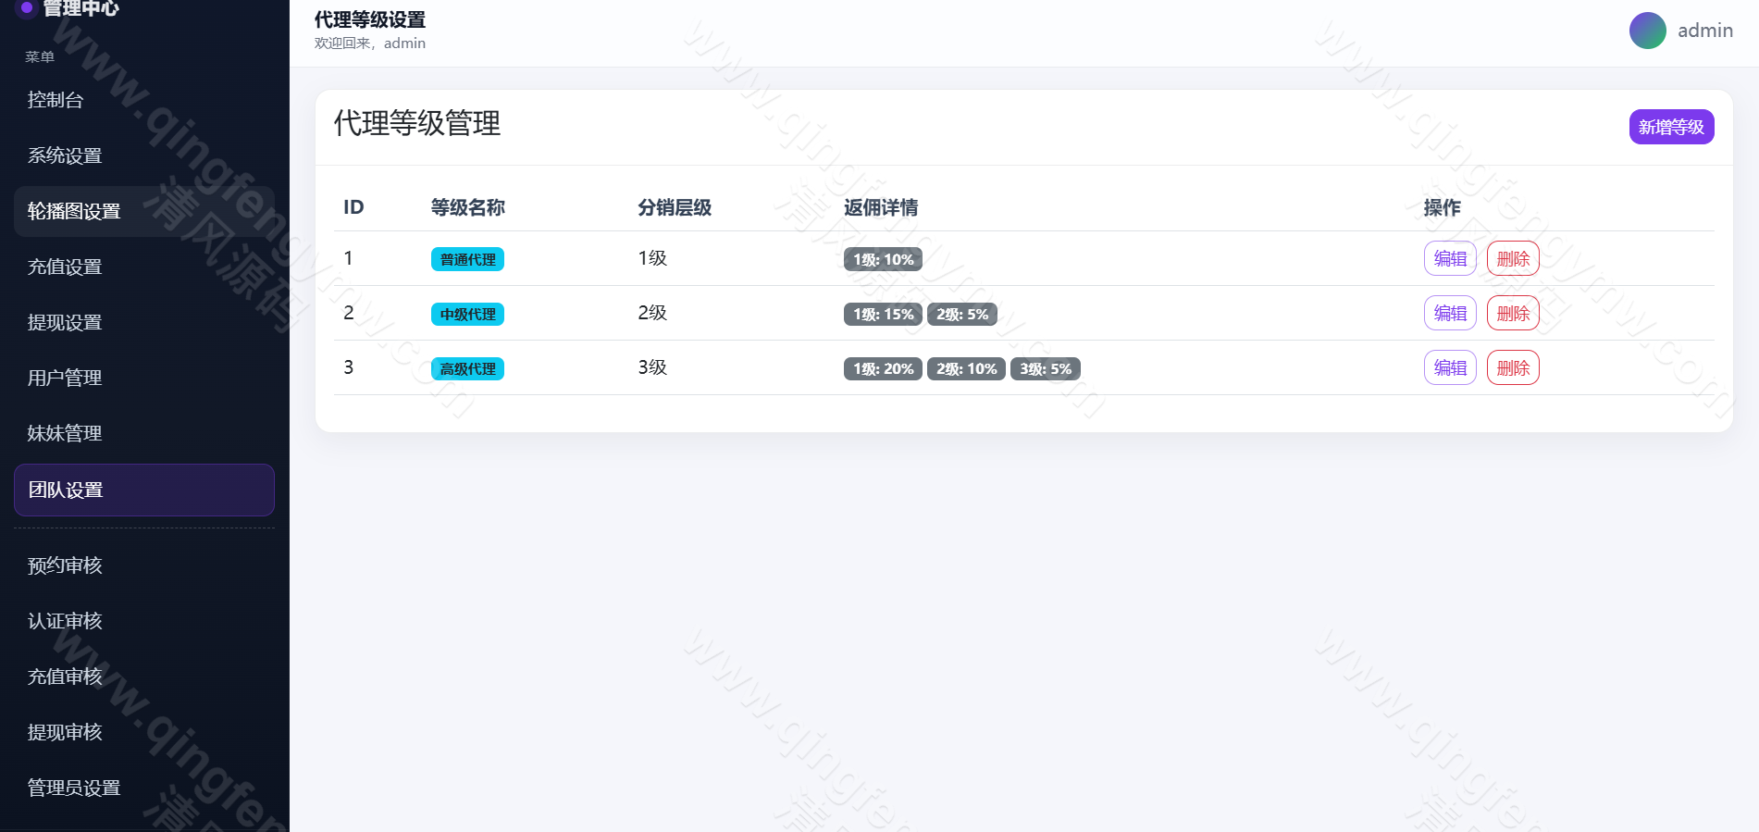Click the 操作 column header

pyautogui.click(x=1442, y=207)
